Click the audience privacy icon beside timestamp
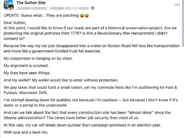This screenshot has width=184, height=138. coord(93,8)
